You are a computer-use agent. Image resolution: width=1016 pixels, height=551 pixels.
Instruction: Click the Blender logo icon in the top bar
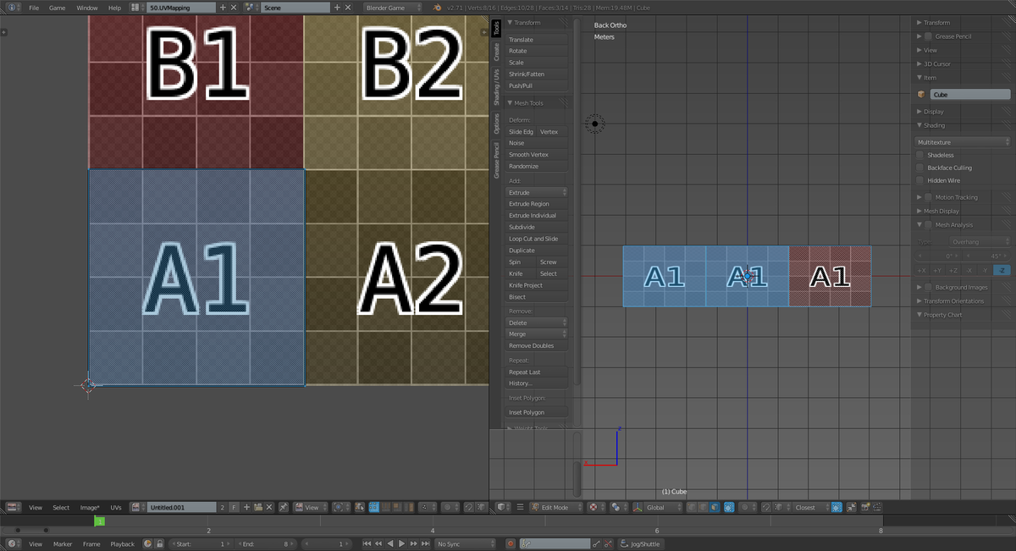[x=439, y=8]
